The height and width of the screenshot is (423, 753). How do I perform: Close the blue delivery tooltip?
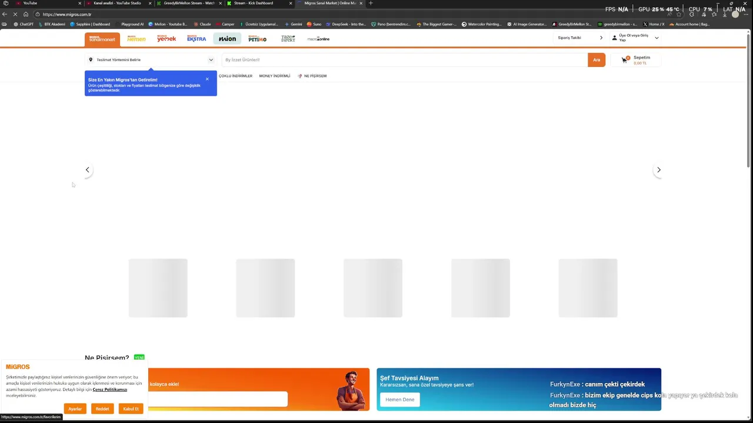pos(207,79)
